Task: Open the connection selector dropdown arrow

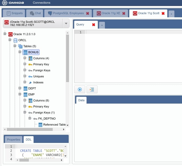Action: (66, 24)
